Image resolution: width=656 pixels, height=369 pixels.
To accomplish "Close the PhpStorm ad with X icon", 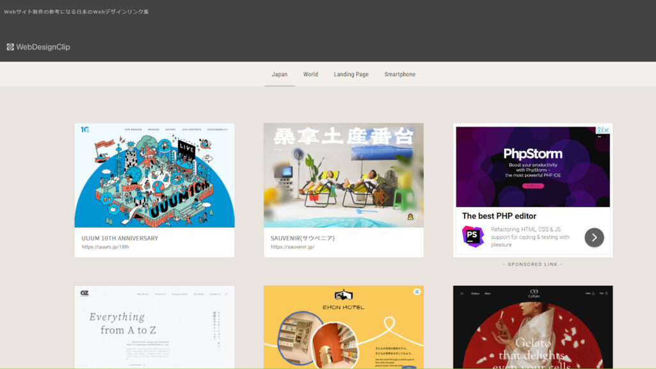I will [x=606, y=130].
